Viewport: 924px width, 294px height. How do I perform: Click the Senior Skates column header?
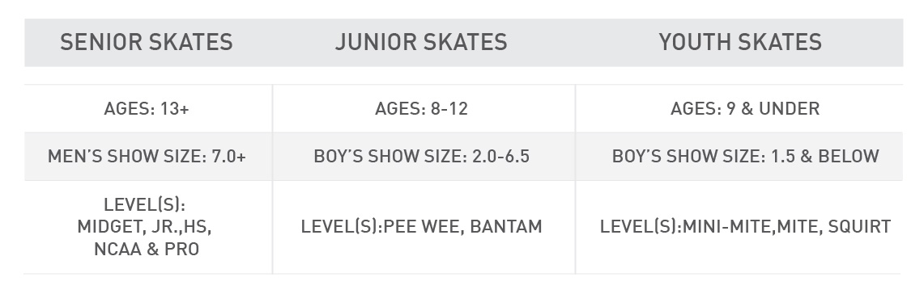tap(147, 42)
